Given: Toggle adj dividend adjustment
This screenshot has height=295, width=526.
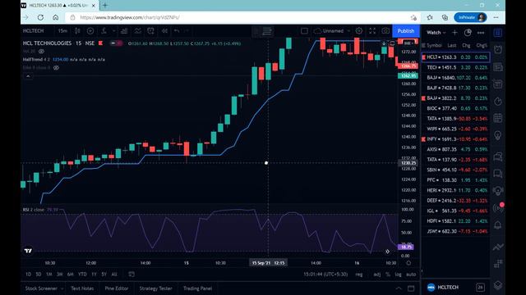Looking at the screenshot, I should pyautogui.click(x=377, y=275).
